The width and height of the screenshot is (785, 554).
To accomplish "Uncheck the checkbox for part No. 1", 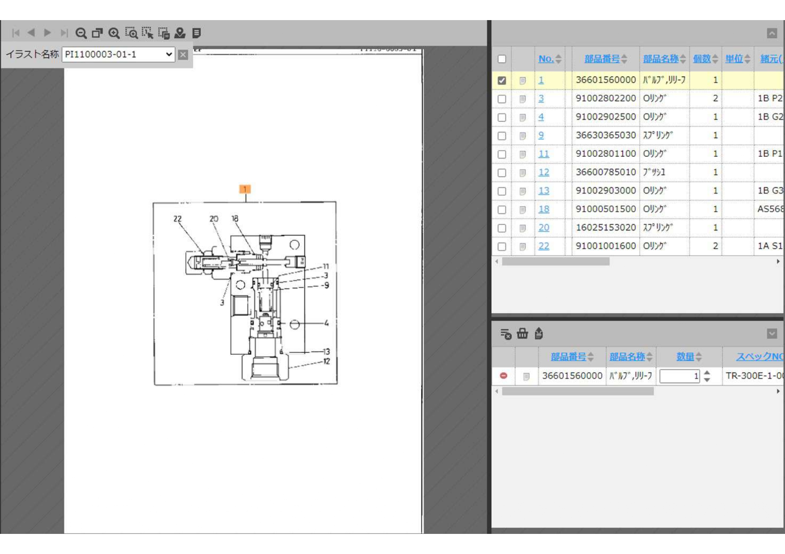I will [x=502, y=80].
